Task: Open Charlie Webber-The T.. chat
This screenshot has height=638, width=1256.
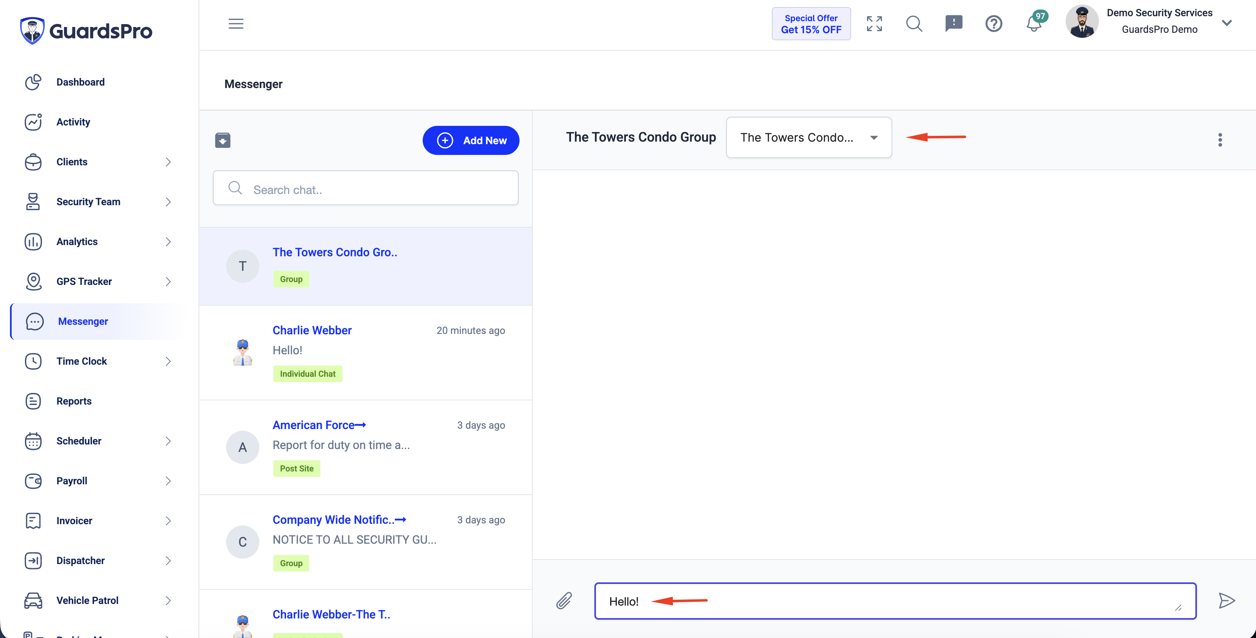Action: click(366, 614)
